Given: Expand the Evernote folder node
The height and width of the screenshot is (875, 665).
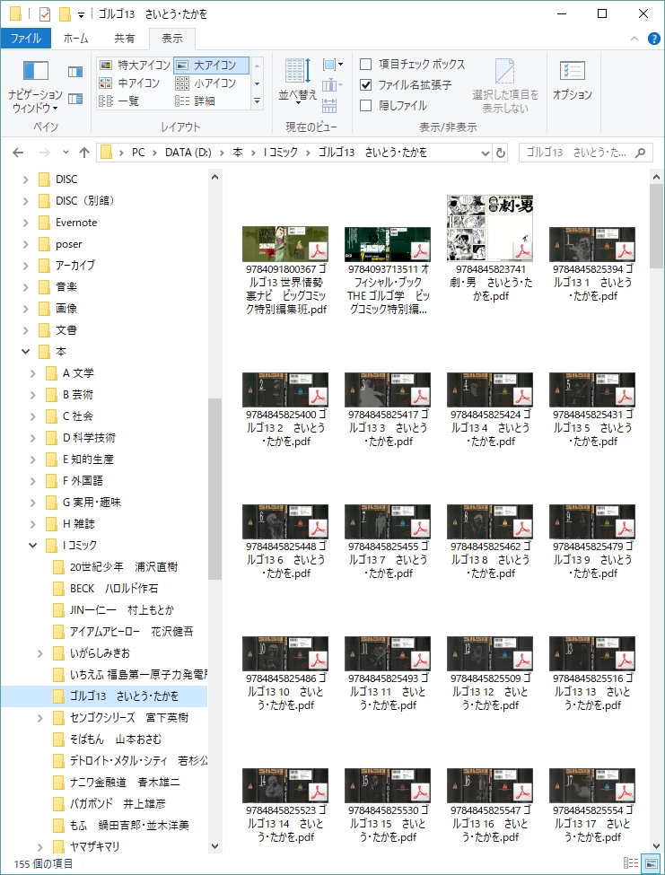Looking at the screenshot, I should click(x=26, y=223).
